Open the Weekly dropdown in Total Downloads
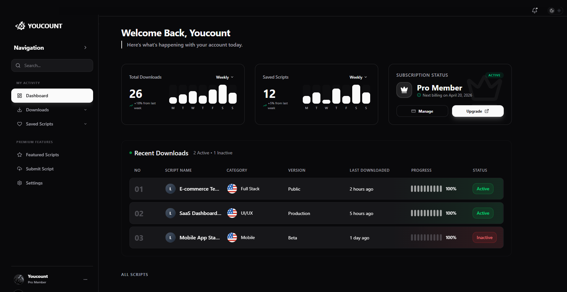567x292 pixels. (224, 77)
